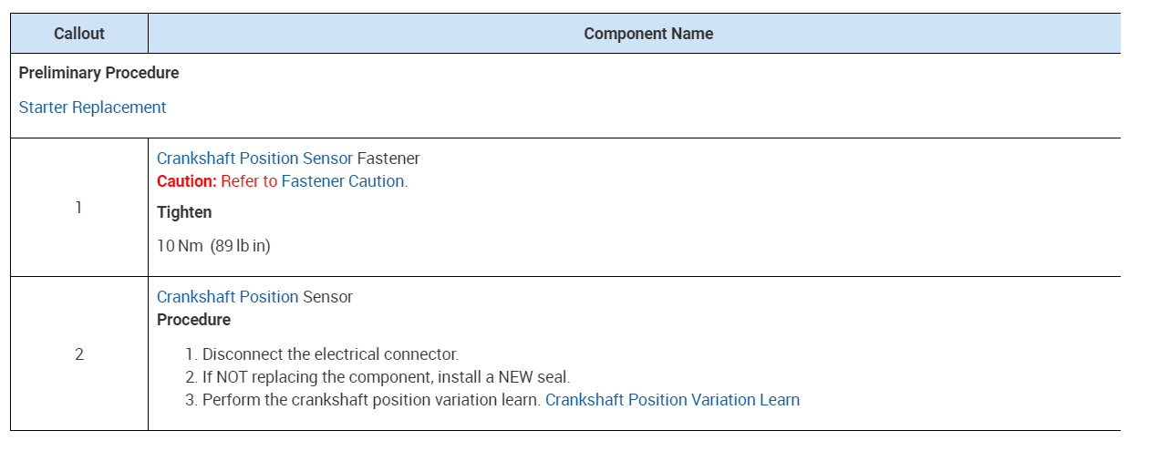Screen dimensions: 1149x451
Task: Open the Fastener Caution link
Action: (x=342, y=181)
